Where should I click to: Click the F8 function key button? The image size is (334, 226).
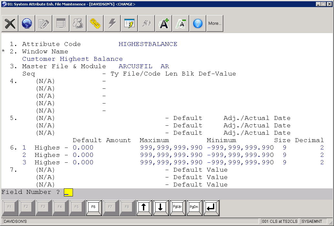tap(127, 208)
